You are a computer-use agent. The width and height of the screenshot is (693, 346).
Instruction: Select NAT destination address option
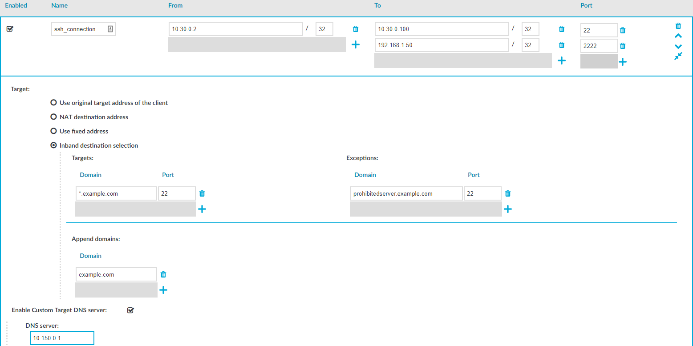pyautogui.click(x=54, y=117)
